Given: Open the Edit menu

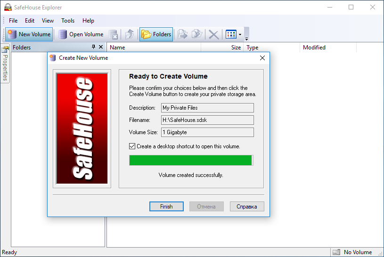Looking at the screenshot, I should coord(30,21).
